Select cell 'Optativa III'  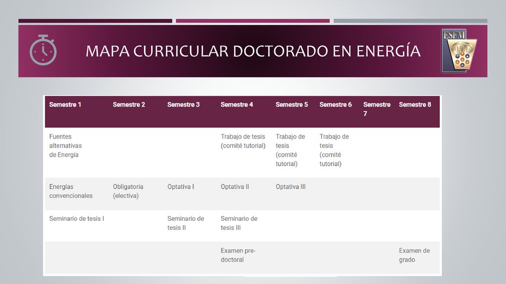[291, 187]
